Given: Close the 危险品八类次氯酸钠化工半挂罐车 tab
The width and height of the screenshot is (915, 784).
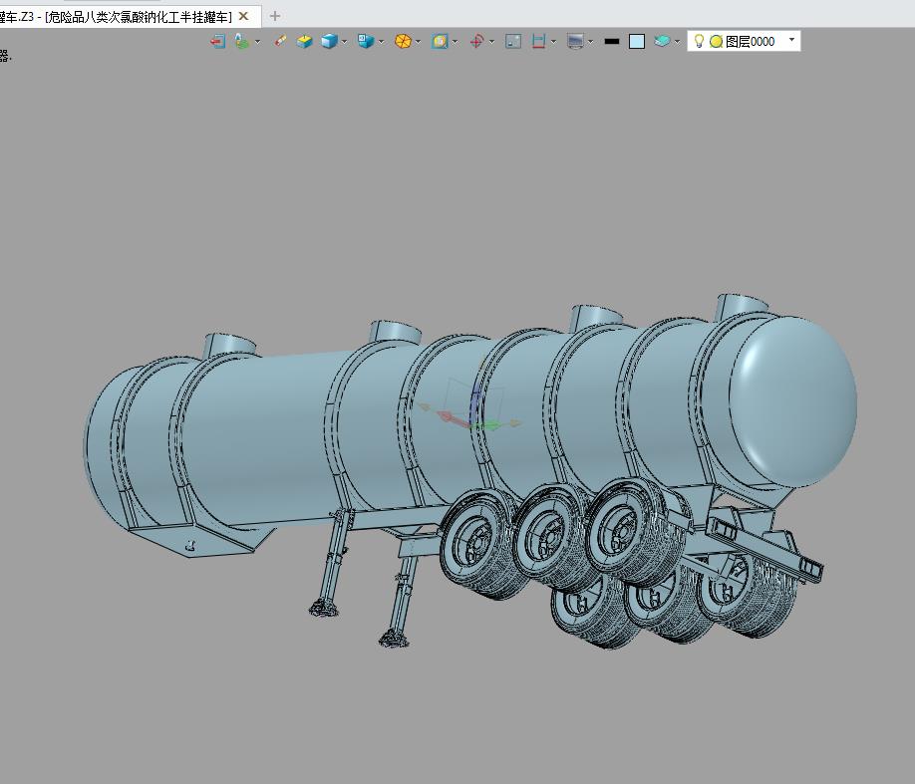Looking at the screenshot, I should click(244, 16).
